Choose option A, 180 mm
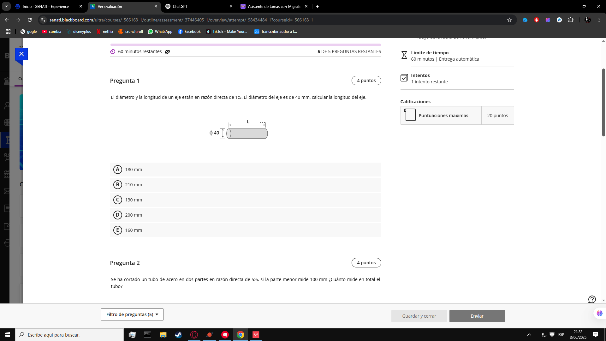This screenshot has height=341, width=606. [x=118, y=169]
